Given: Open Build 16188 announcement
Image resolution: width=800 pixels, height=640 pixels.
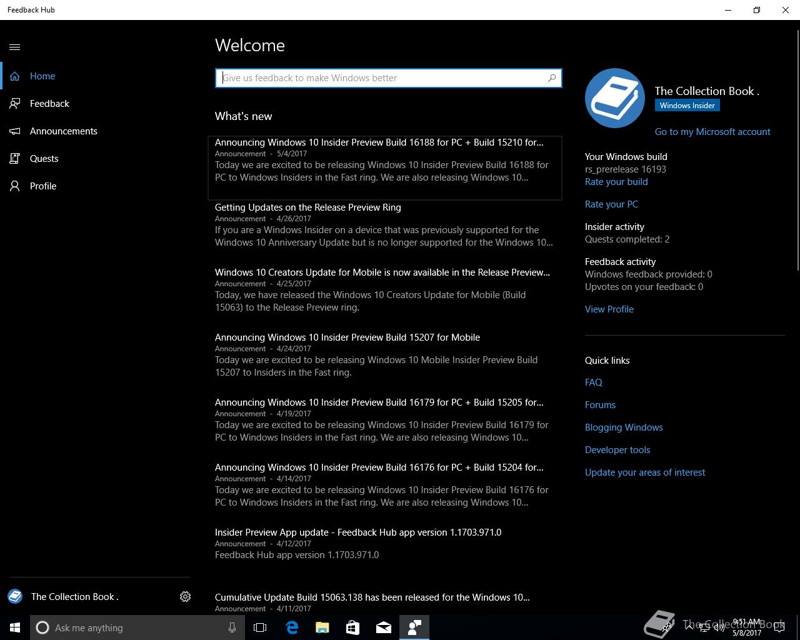Looking at the screenshot, I should [385, 167].
